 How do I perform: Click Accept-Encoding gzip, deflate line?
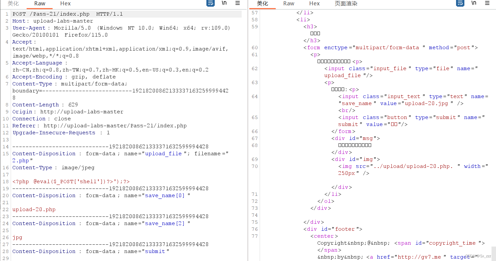(64, 77)
